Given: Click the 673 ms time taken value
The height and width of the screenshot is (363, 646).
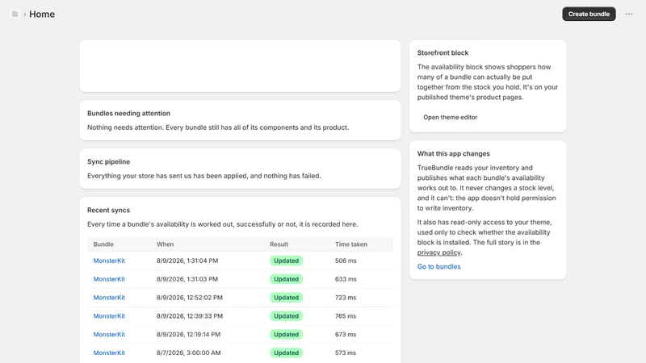Looking at the screenshot, I should [x=346, y=335].
